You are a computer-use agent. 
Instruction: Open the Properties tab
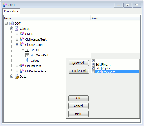[x=11, y=11]
